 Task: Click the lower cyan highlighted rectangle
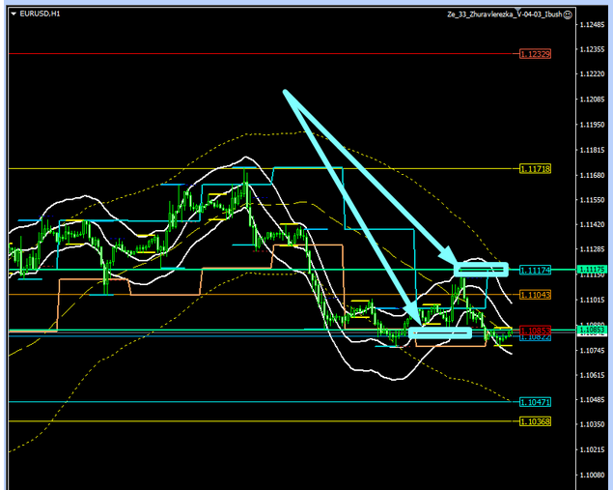point(439,333)
